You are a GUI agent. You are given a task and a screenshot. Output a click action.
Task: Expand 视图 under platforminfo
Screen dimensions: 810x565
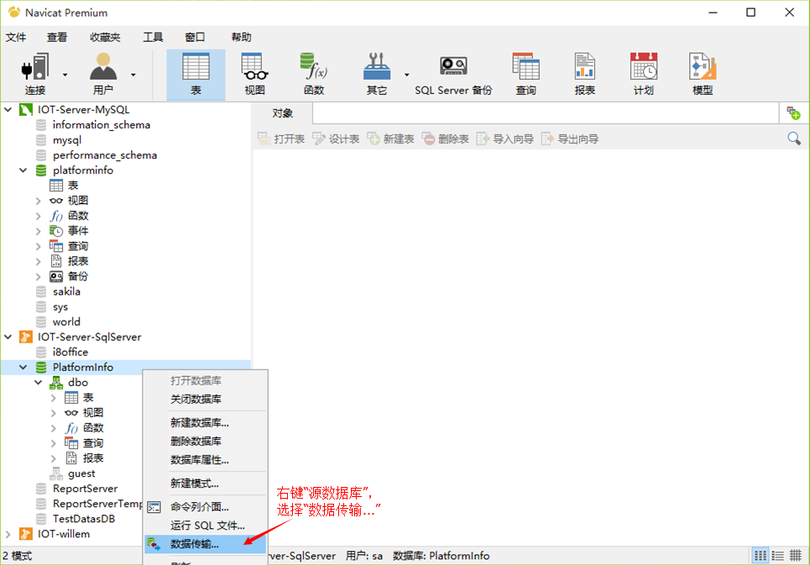tap(39, 201)
